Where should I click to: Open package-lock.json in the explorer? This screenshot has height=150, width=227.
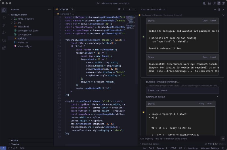[x=28, y=31]
